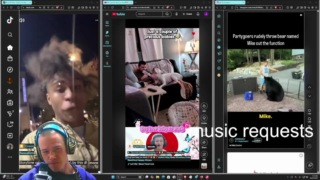Open TikTok More menu (three dots) in sidebar
Image resolution: width=320 pixels, height=180 pixels.
(10, 157)
